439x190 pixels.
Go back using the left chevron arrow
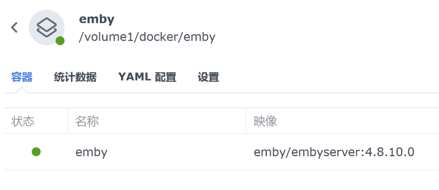pos(14,27)
